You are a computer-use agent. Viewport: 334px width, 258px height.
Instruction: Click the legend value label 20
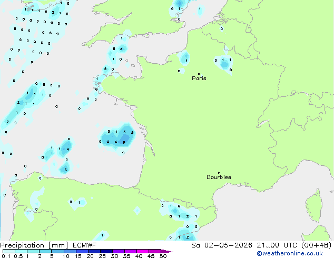[90, 256]
